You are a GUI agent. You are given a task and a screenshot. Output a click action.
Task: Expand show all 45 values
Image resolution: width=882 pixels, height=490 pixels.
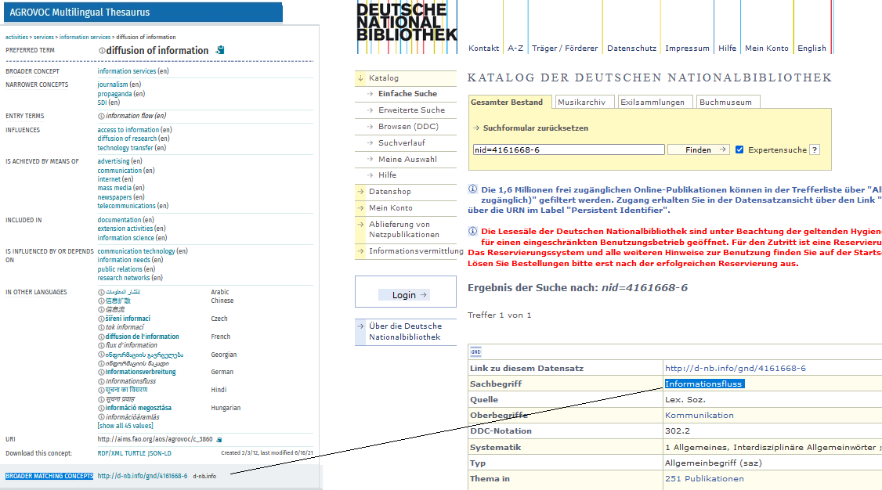coord(125,426)
